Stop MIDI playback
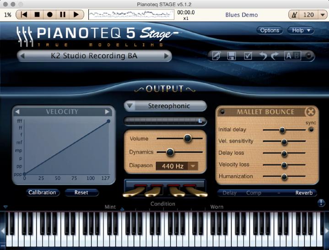The width and height of the screenshot is (329, 250). 37,15
